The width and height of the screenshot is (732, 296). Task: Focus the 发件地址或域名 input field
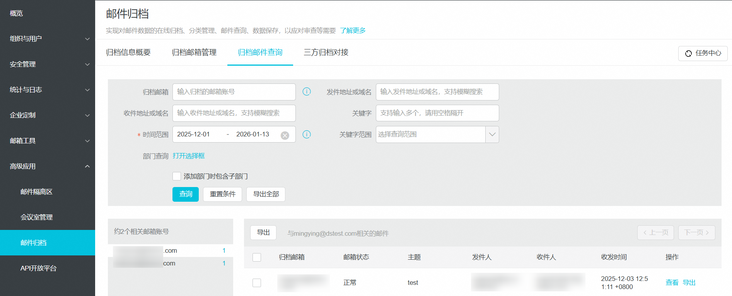pos(437,92)
